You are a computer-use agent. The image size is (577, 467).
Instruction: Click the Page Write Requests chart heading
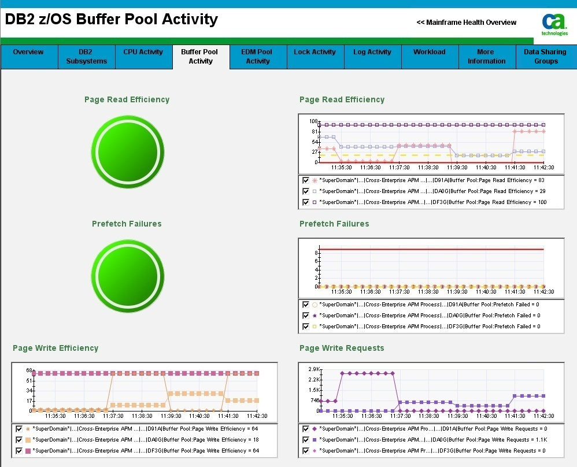coord(342,348)
